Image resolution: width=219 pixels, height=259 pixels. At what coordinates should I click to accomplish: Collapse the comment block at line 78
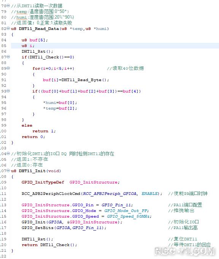point(8,5)
